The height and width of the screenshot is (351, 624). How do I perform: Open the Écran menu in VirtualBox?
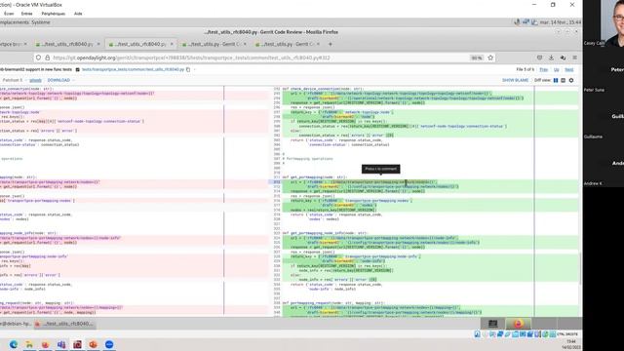(9, 14)
